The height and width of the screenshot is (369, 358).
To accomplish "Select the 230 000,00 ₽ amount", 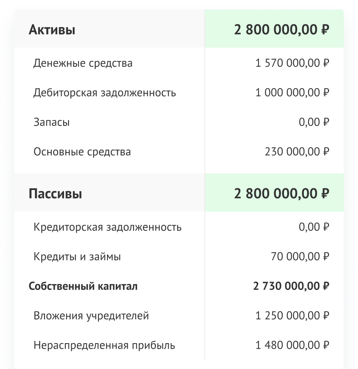I will (297, 152).
